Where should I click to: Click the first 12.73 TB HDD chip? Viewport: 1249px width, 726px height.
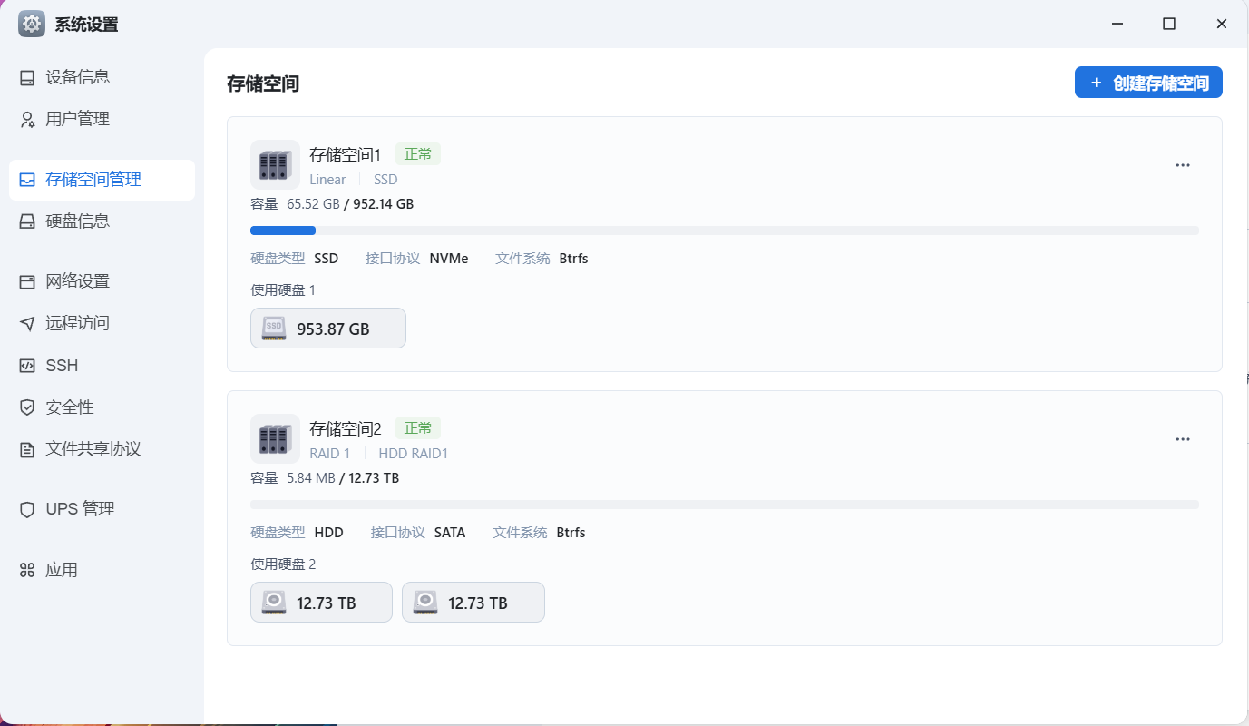click(x=321, y=603)
